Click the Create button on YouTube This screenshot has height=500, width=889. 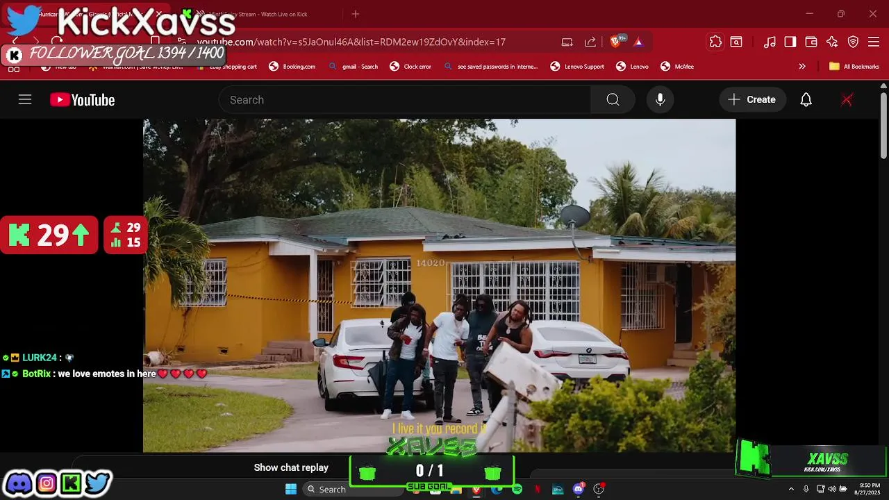coord(752,99)
